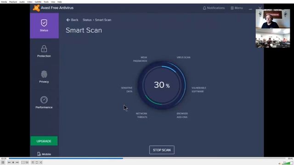
Task: Click the presenter webcam thumbnail
Action: coord(273,19)
